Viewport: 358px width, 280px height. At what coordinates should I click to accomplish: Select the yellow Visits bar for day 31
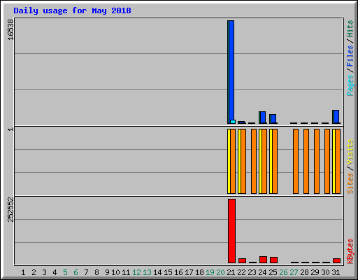334,161
